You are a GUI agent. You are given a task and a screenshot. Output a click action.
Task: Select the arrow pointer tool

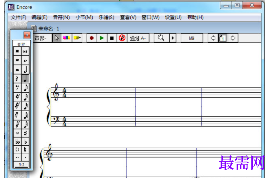57,38
